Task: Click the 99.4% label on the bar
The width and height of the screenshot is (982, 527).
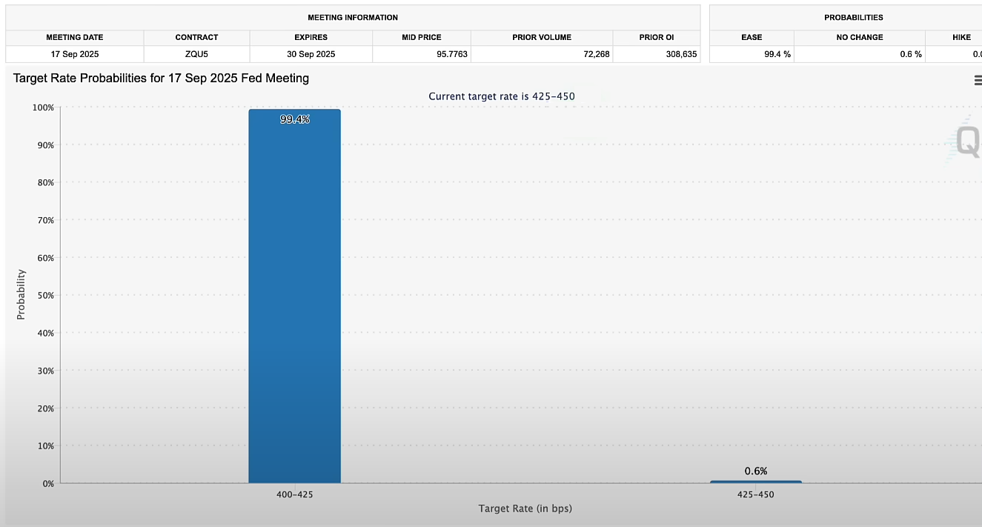Action: click(x=294, y=119)
